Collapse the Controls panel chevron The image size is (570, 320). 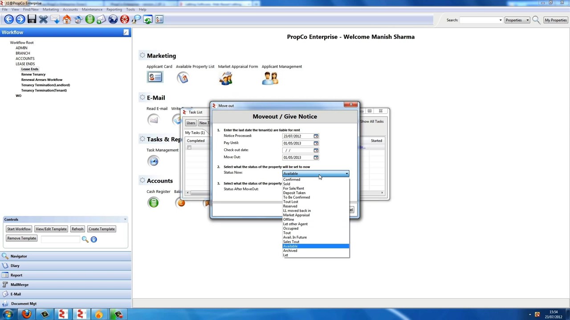tap(125, 220)
